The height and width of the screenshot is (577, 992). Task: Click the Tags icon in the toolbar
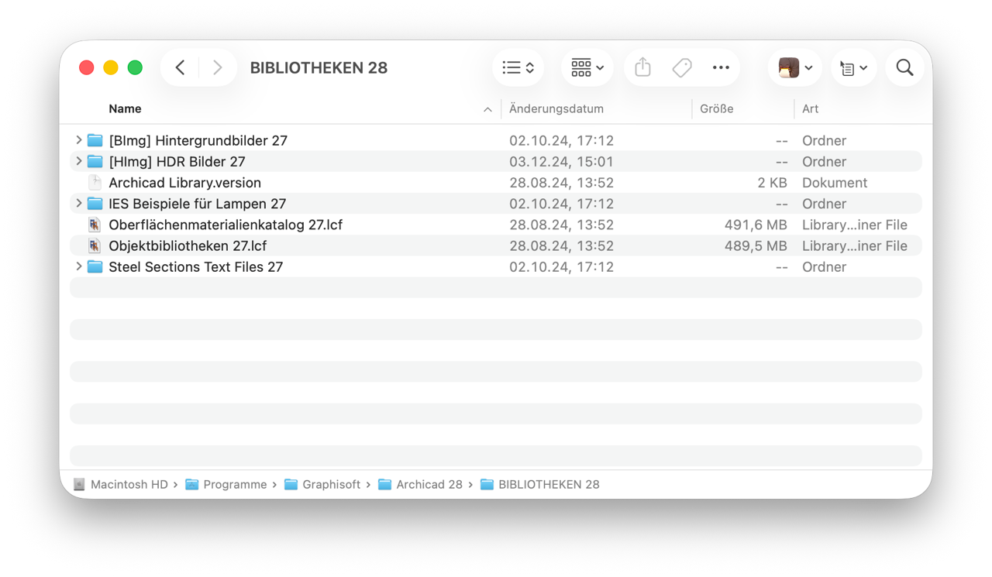(682, 67)
